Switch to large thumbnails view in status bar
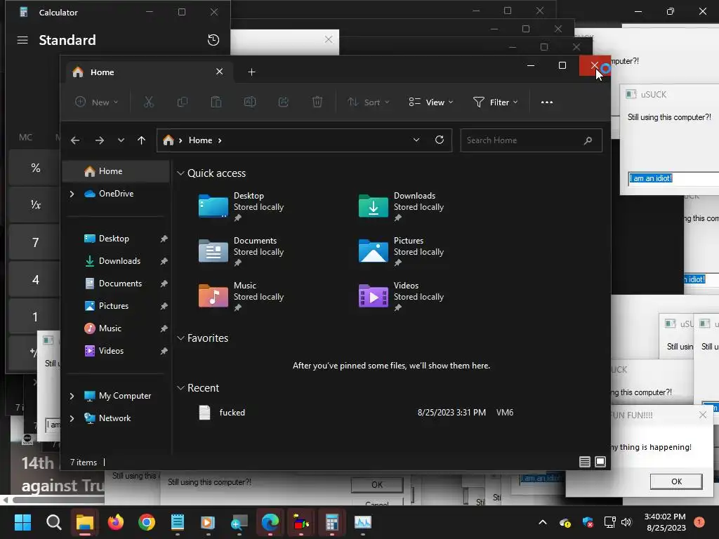Screen dimensions: 719x539 [x=600, y=462]
